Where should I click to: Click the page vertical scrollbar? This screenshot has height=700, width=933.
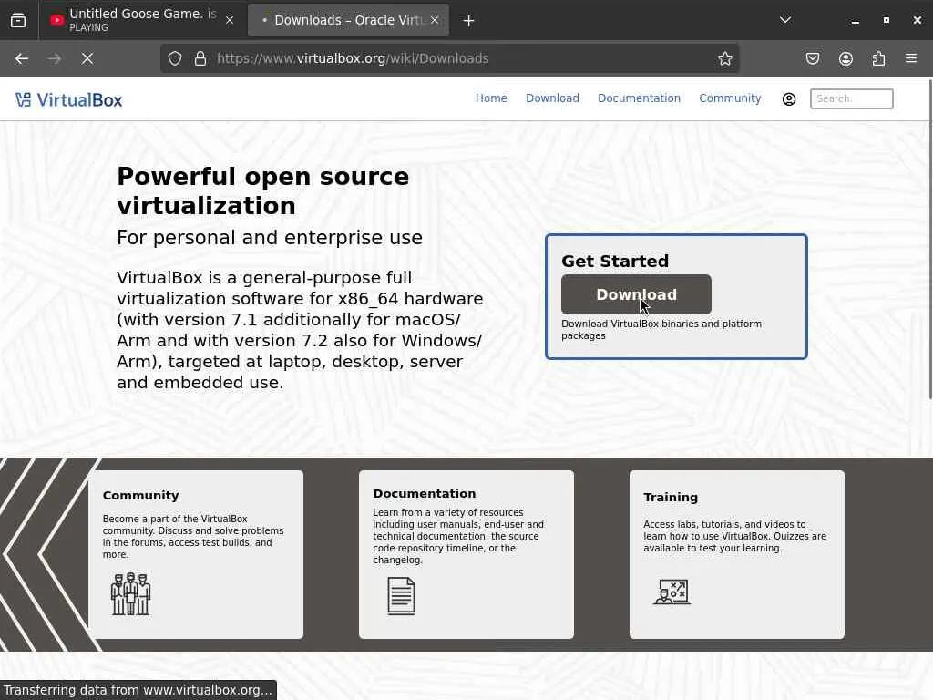pyautogui.click(x=930, y=238)
